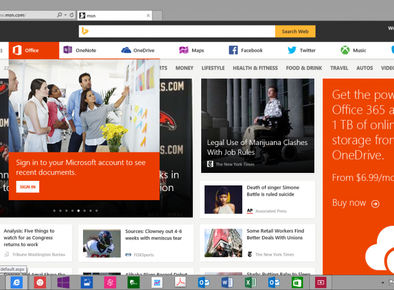This screenshot has width=394, height=290.
Task: Open OneNote from the services bar
Action: [x=80, y=50]
